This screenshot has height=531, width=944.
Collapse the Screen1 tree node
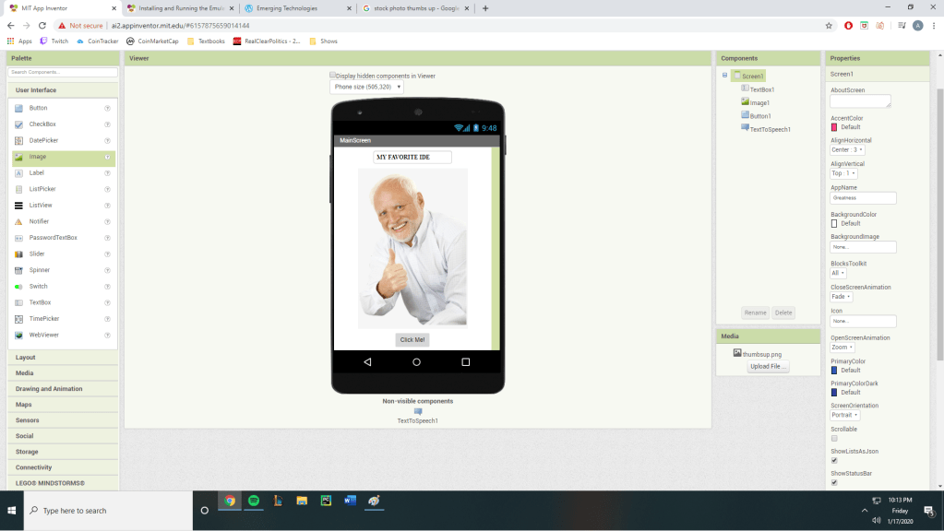(x=725, y=76)
